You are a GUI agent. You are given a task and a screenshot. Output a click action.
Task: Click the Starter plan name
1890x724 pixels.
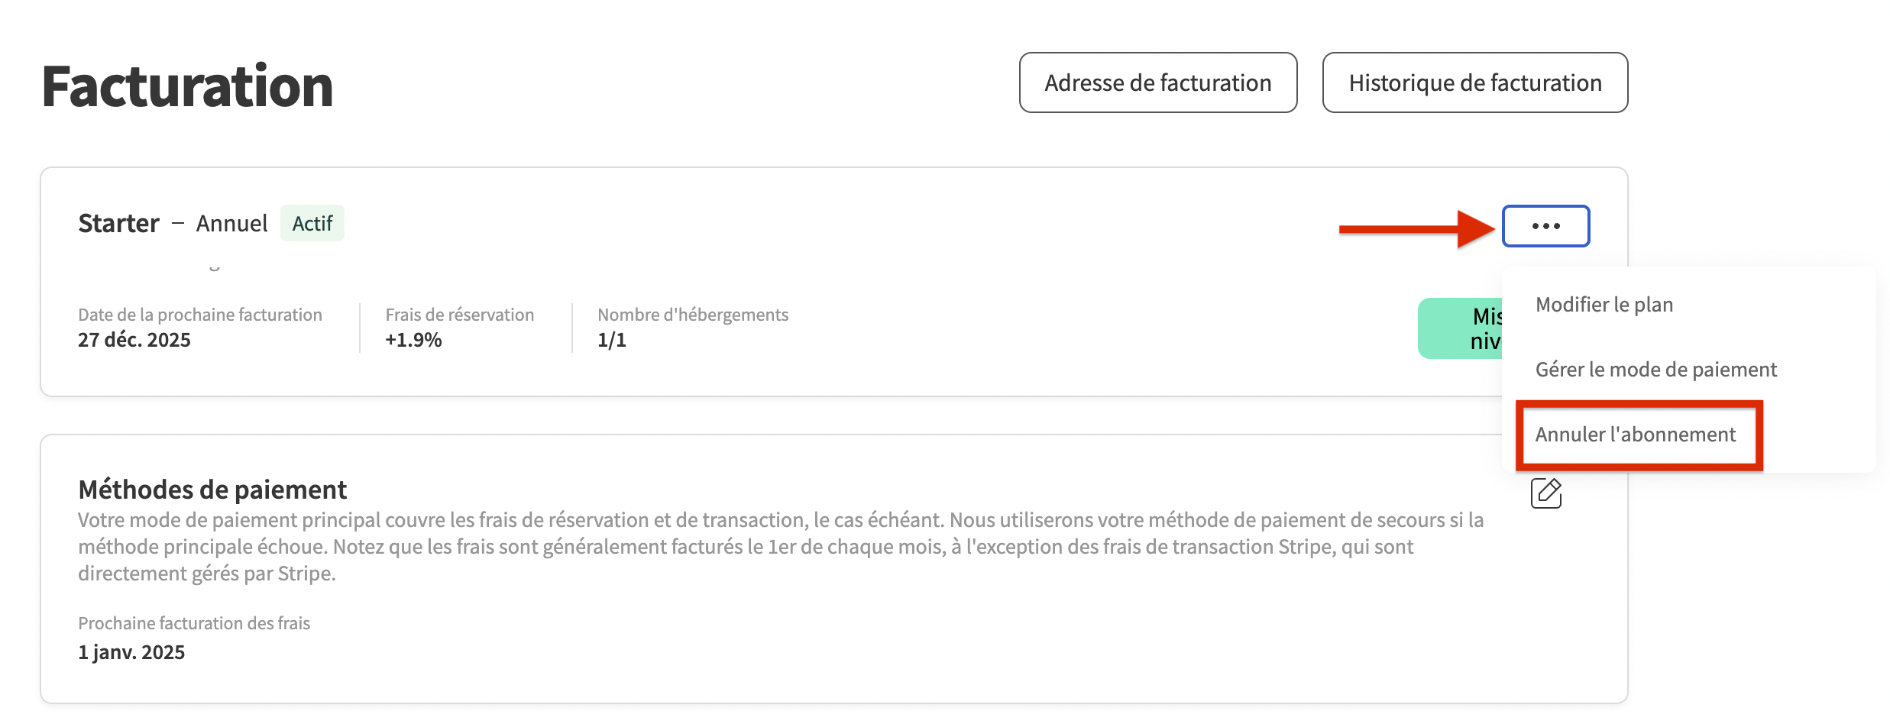coord(118,223)
